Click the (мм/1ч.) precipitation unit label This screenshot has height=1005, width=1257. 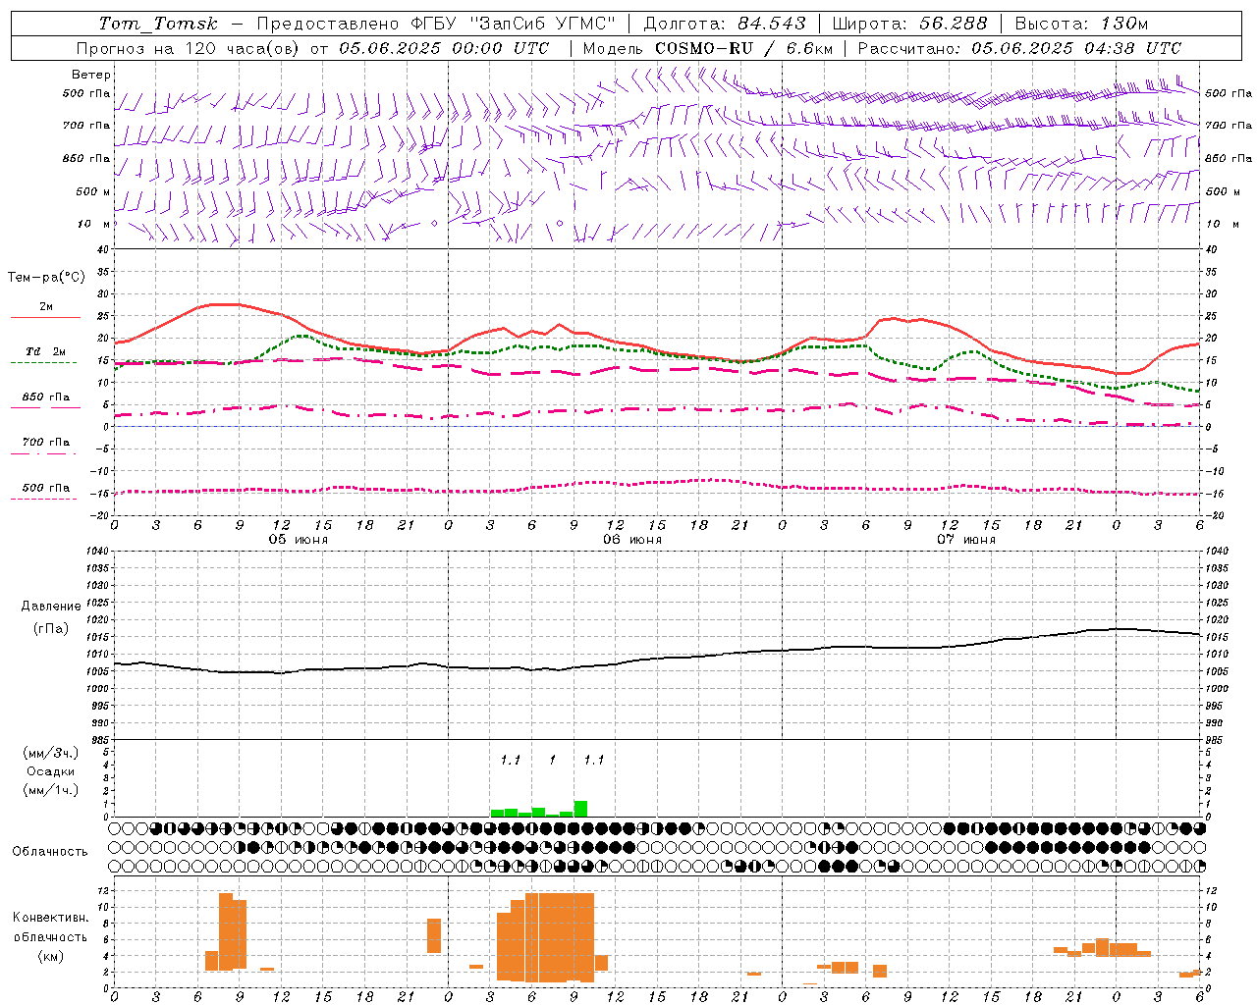tap(51, 790)
